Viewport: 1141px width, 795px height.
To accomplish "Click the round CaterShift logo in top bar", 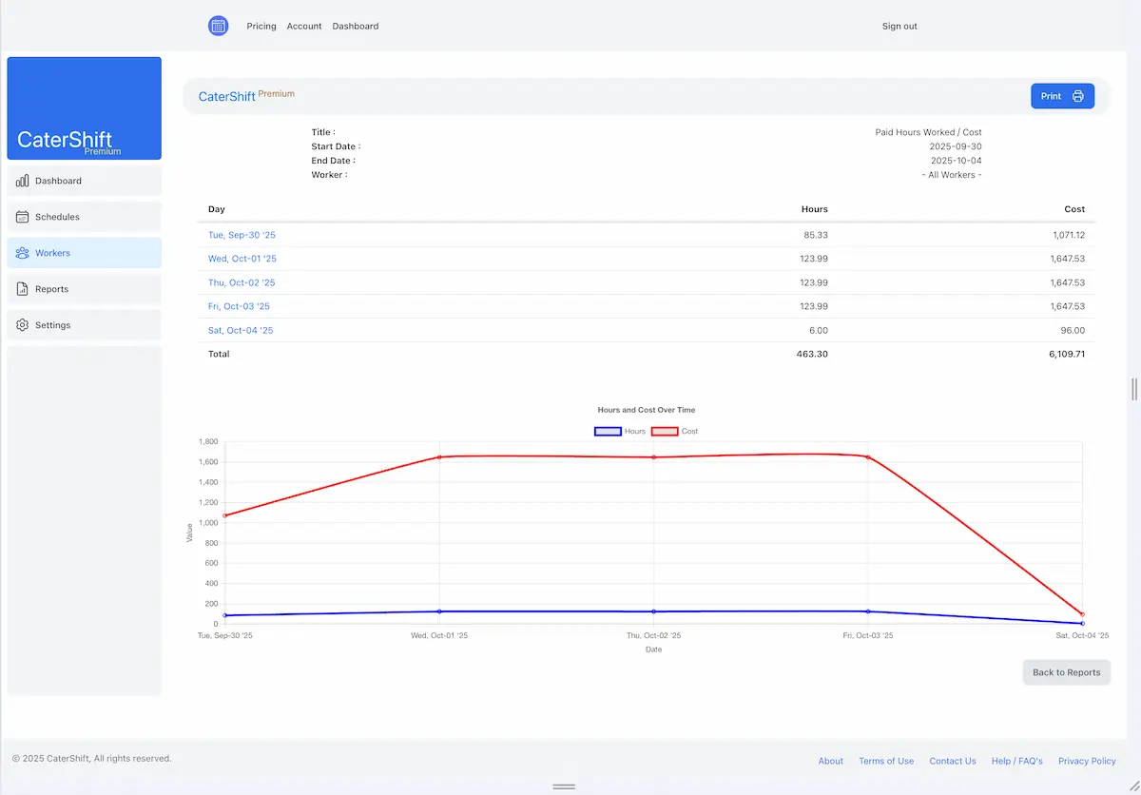I will [218, 26].
